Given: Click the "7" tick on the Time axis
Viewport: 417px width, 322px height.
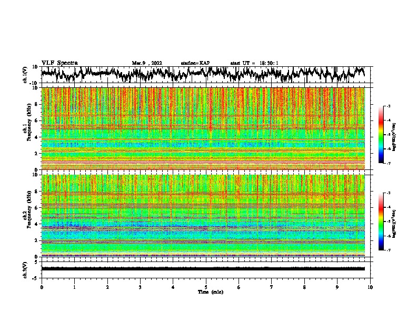Looking at the screenshot, I should point(272,287).
